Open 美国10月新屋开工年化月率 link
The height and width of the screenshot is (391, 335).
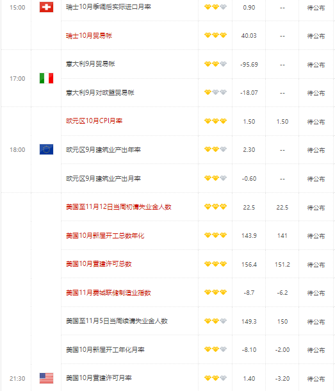coord(105,349)
